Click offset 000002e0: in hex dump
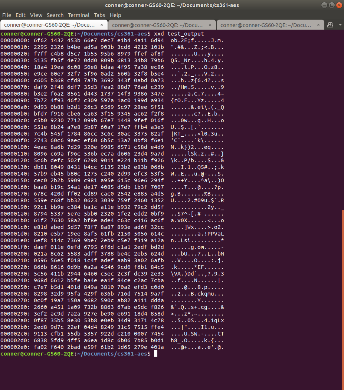Viewport: 344px width, 390px height. [15, 347]
